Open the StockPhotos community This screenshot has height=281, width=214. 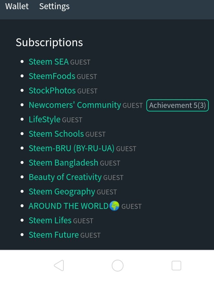[52, 91]
